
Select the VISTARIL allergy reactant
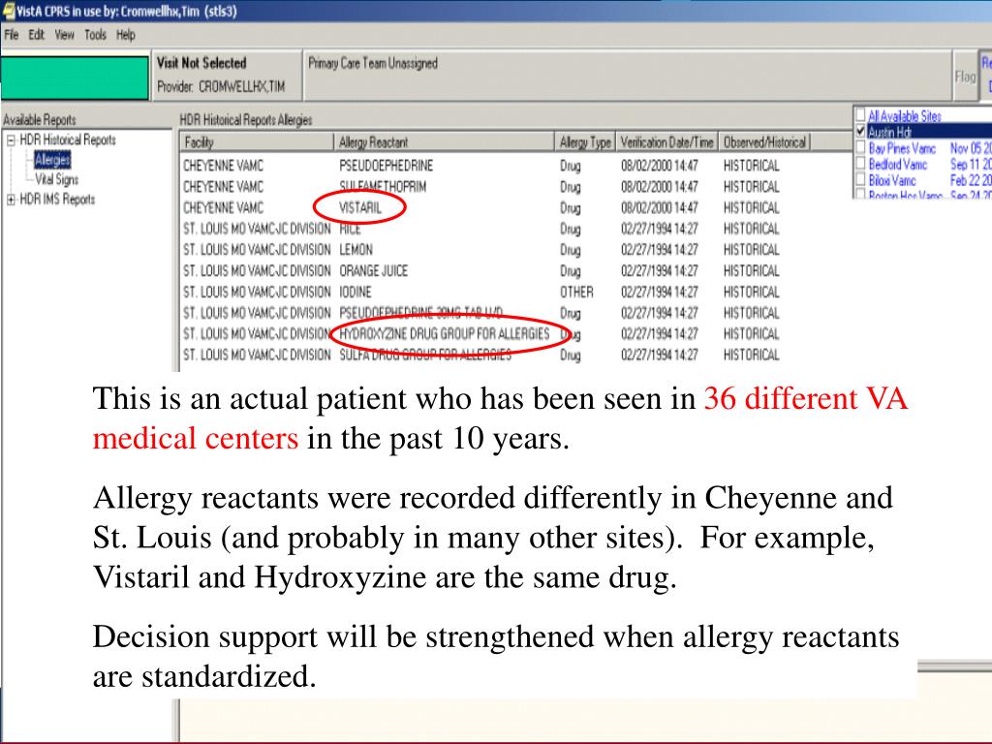click(360, 208)
